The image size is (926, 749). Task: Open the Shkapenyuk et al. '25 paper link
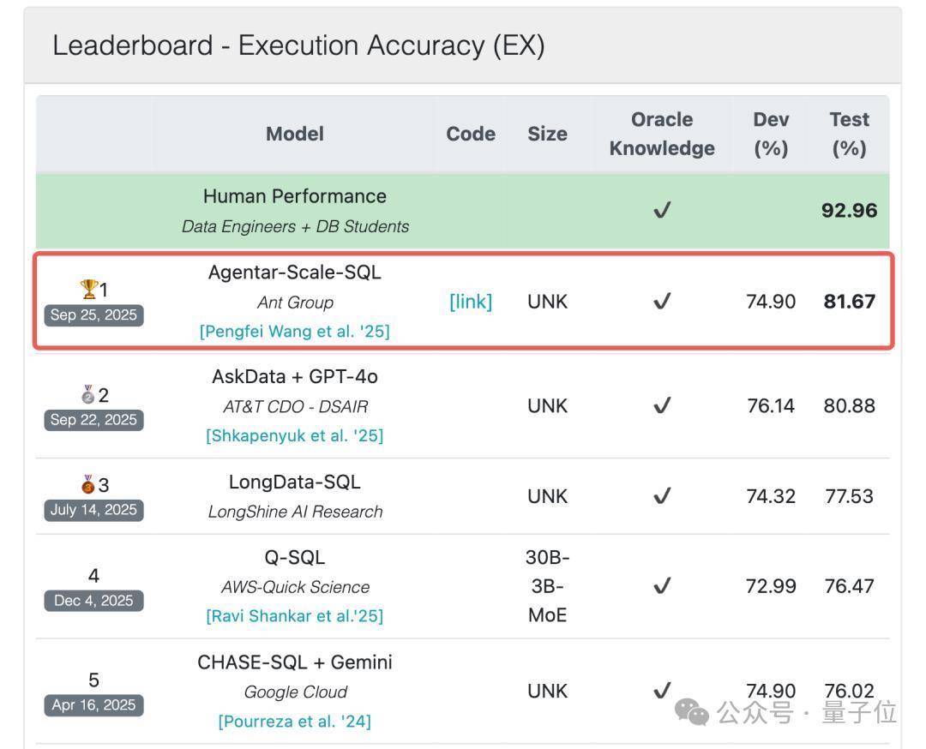294,435
